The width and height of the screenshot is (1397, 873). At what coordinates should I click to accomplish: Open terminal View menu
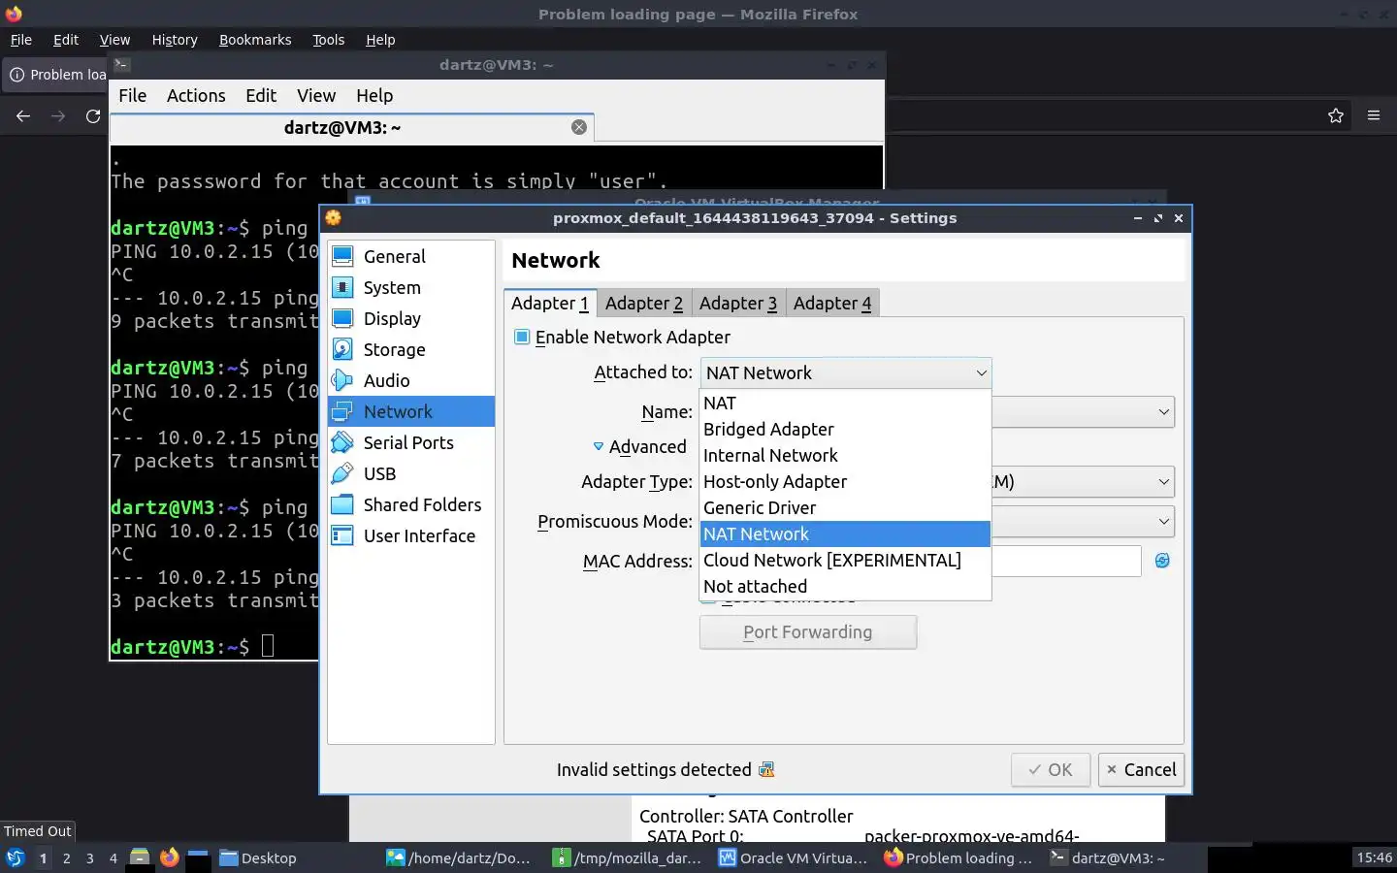tap(316, 95)
